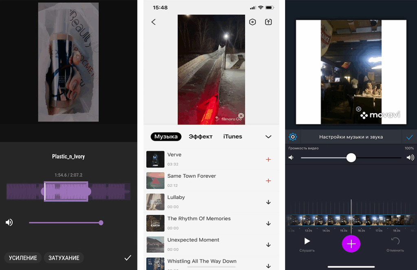Confirm music settings with blue checkmark

(409, 137)
